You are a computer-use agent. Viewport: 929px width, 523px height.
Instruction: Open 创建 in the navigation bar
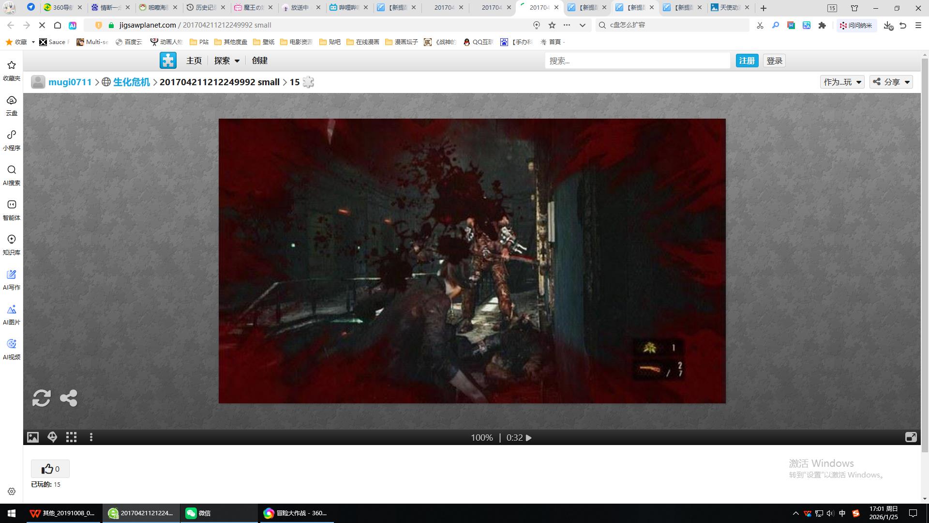(259, 61)
